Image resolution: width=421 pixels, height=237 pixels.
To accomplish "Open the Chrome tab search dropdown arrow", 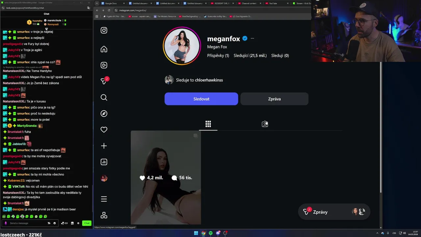I will tap(97, 3).
